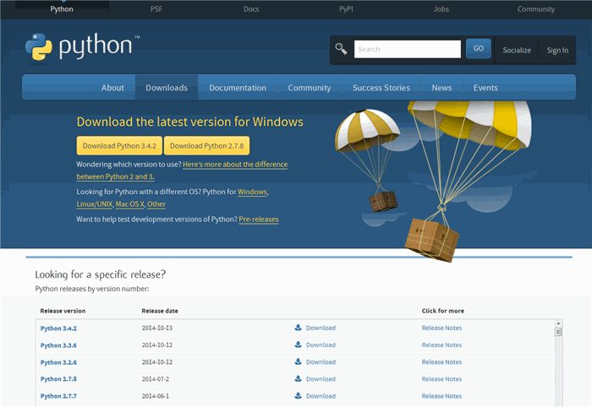Click the 2014-10-13 release date
Image resolution: width=592 pixels, height=407 pixels.
coord(157,328)
